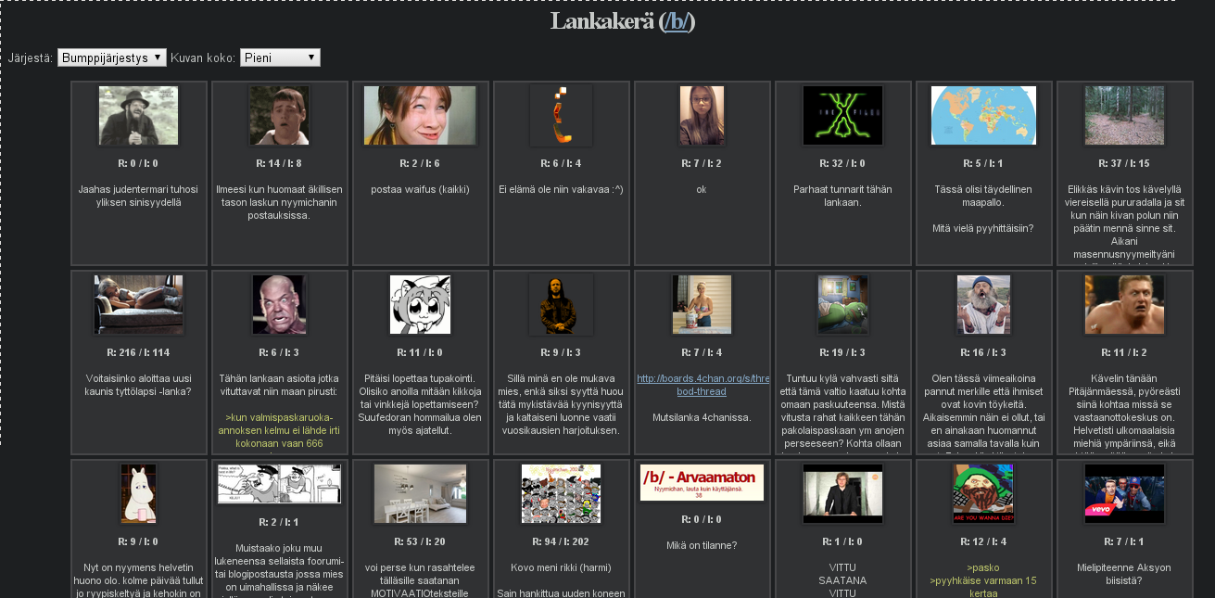Image resolution: width=1215 pixels, height=598 pixels.
Task: Click the girl with glasses thumbnail
Action: click(702, 115)
